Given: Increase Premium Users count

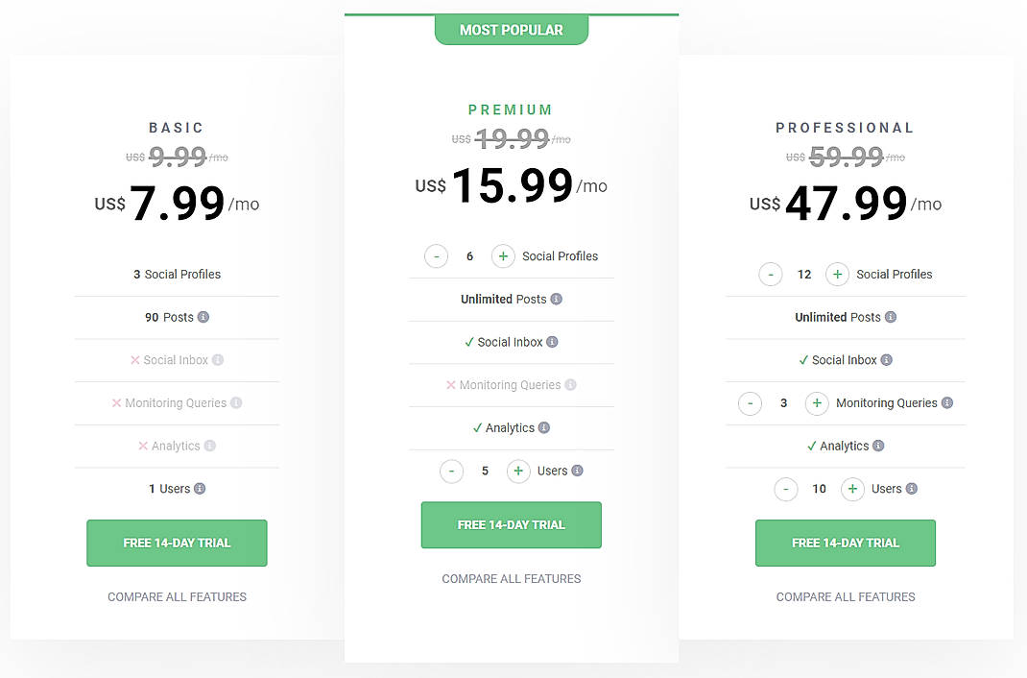Looking at the screenshot, I should point(518,472).
